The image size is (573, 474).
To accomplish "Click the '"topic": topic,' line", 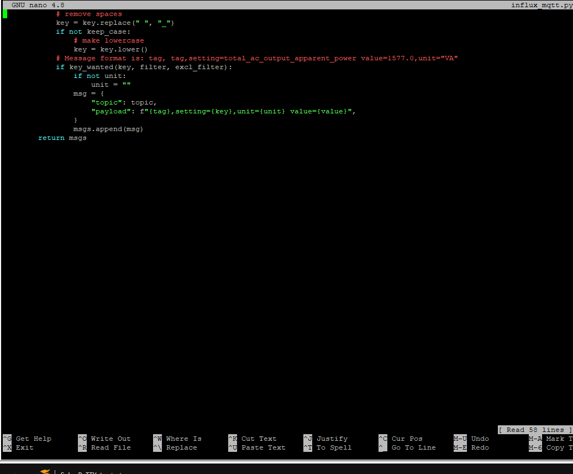I will pyautogui.click(x=124, y=102).
